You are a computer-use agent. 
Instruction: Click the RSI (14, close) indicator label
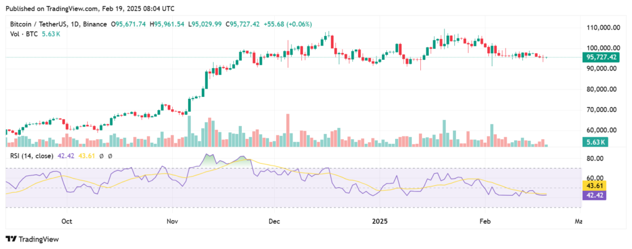[31, 155]
